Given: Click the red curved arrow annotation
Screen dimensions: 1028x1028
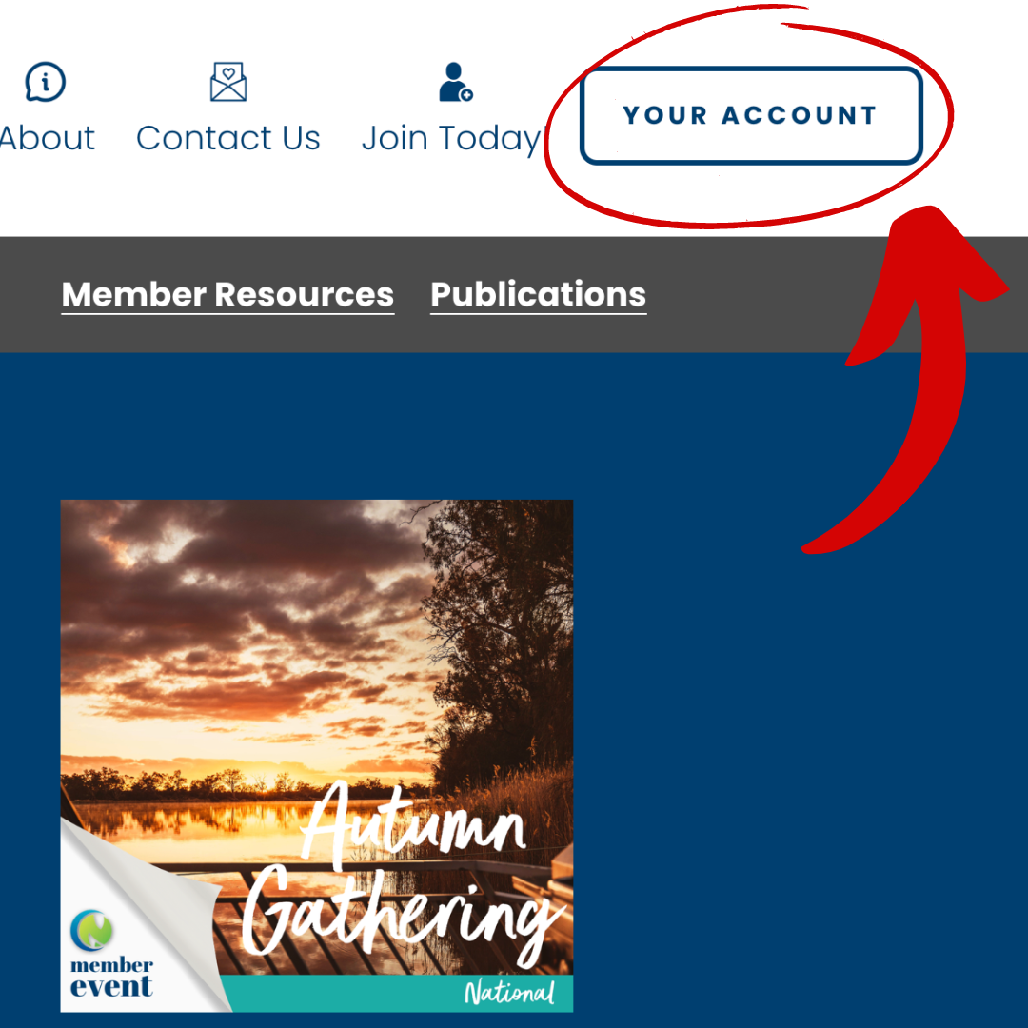Looking at the screenshot, I should (918, 367).
